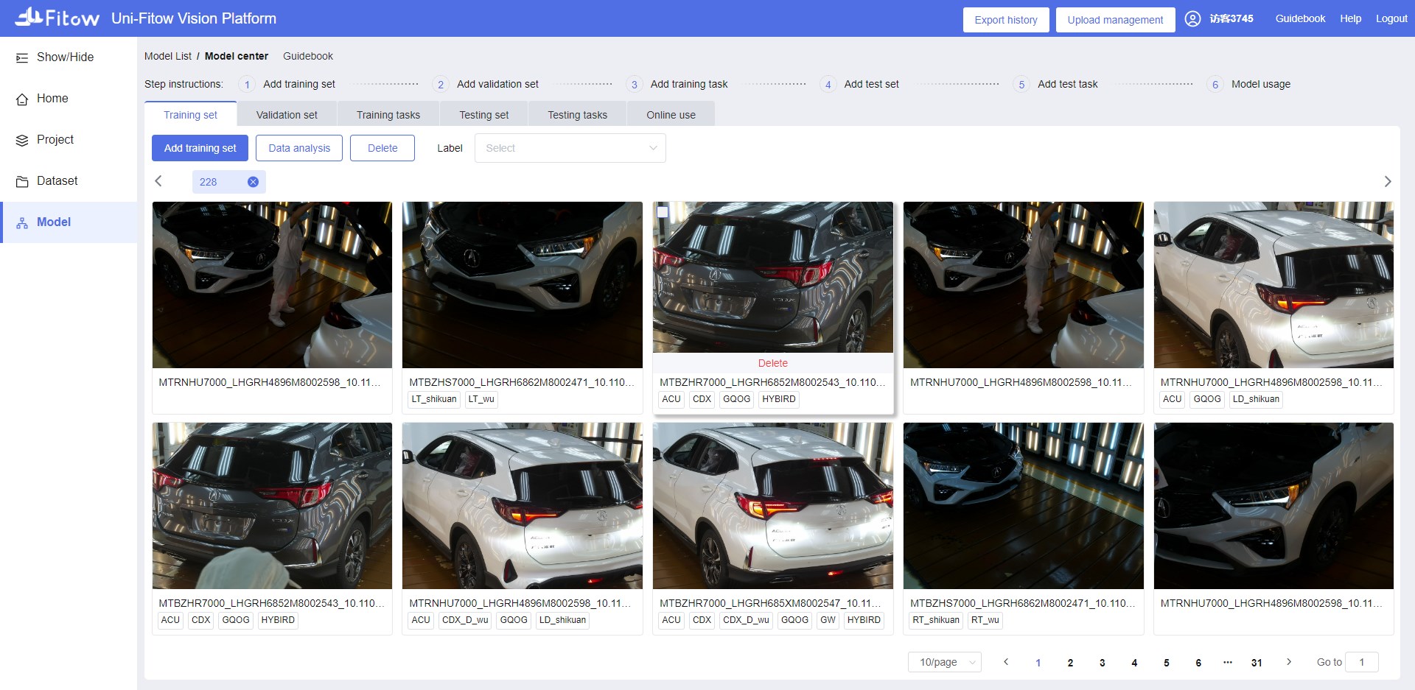Go to previous pagination page arrow
The image size is (1415, 690).
(1006, 662)
